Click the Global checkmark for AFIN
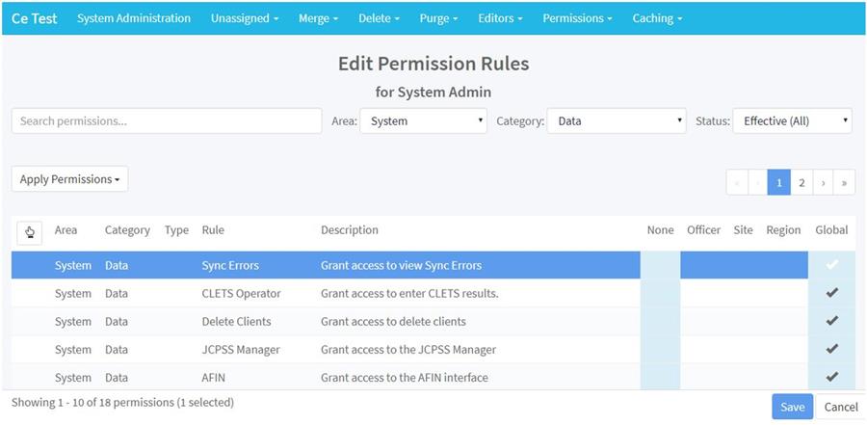The width and height of the screenshot is (867, 425). (832, 377)
